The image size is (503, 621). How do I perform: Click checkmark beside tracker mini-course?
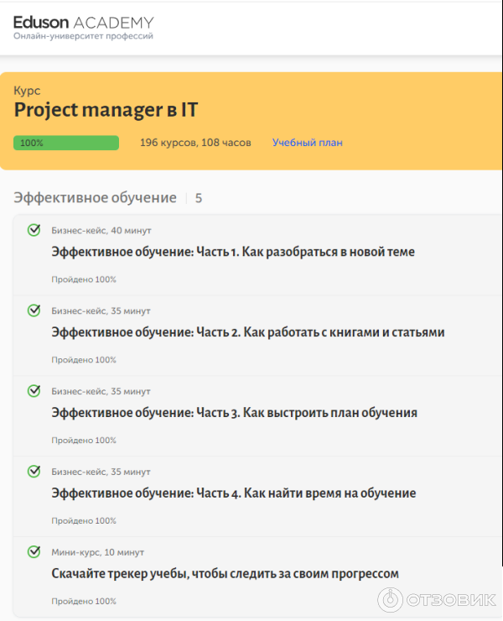click(x=34, y=552)
